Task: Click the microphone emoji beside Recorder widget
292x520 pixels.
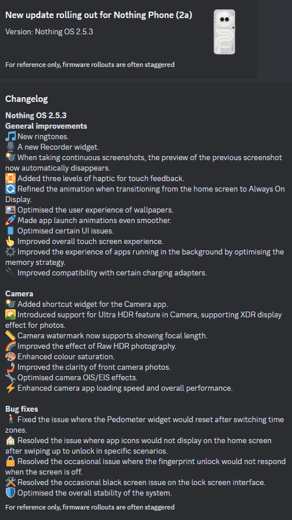Action: 10,147
